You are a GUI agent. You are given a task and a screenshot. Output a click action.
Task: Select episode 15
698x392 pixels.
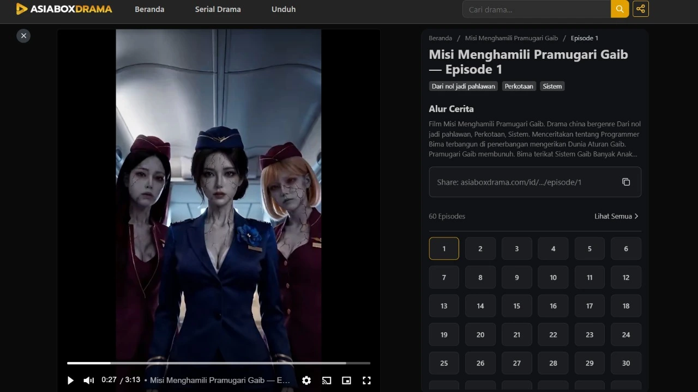517,306
